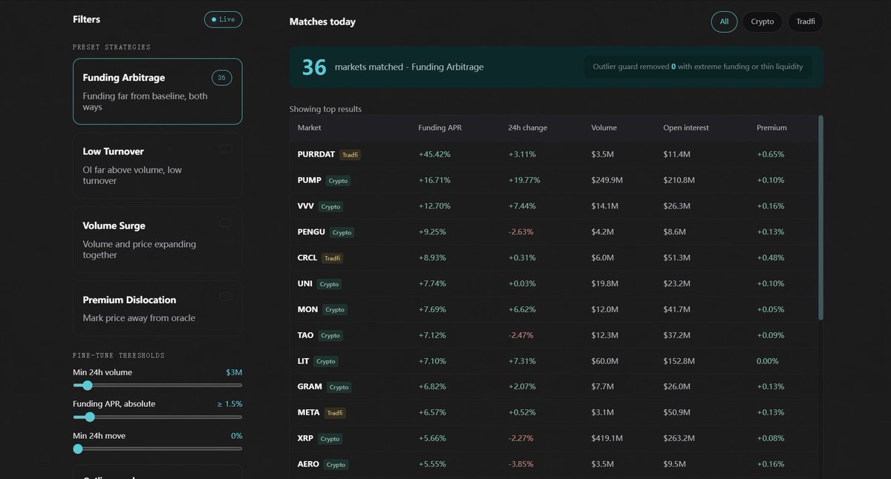Click the Live status badge
Viewport: 891px width, 479px height.
point(223,19)
